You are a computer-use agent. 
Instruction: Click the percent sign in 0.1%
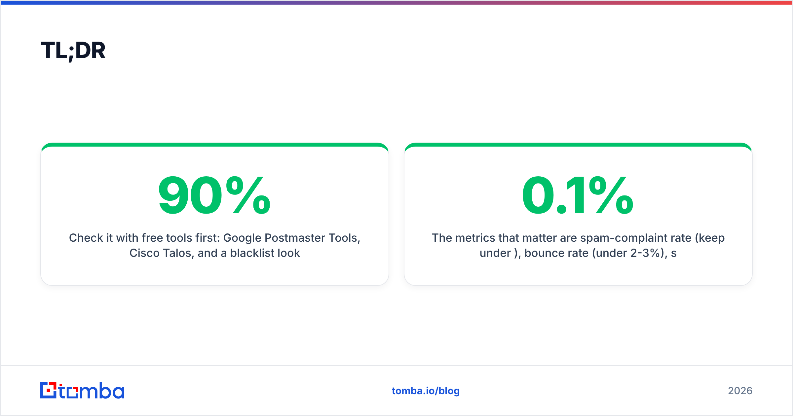[x=611, y=195]
